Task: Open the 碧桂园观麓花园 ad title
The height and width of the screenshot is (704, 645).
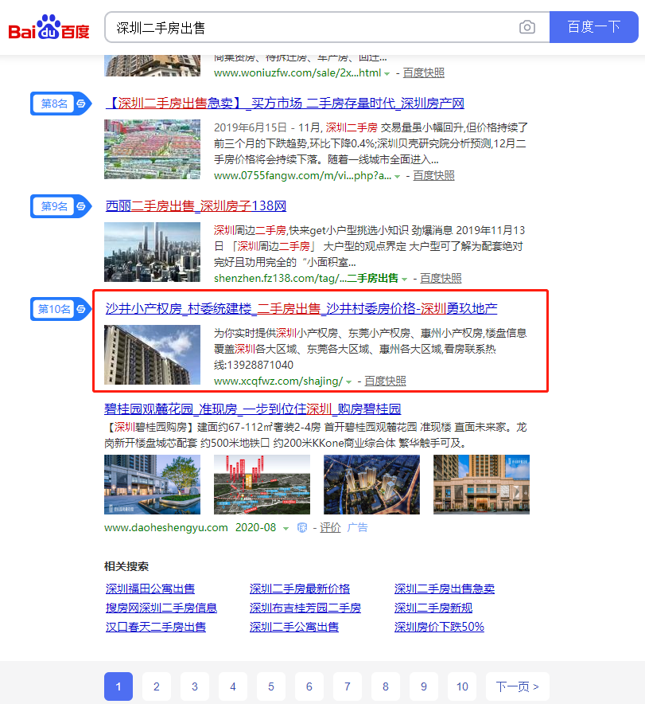Action: (x=252, y=409)
